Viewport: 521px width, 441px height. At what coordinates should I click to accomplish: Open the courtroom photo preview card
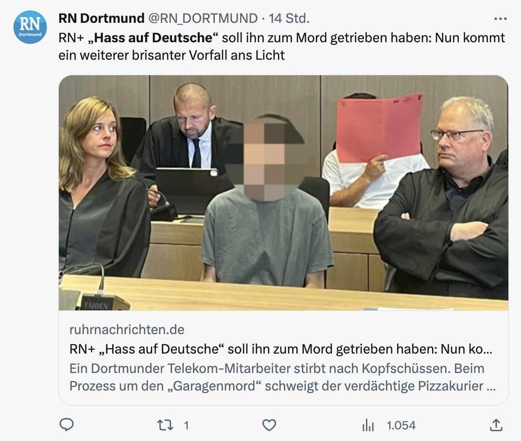pyautogui.click(x=283, y=193)
